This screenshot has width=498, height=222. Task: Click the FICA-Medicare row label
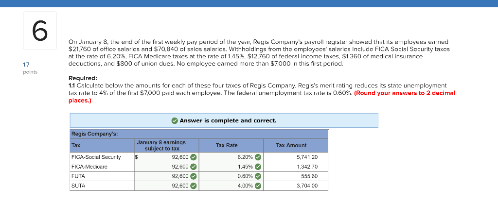[89, 167]
